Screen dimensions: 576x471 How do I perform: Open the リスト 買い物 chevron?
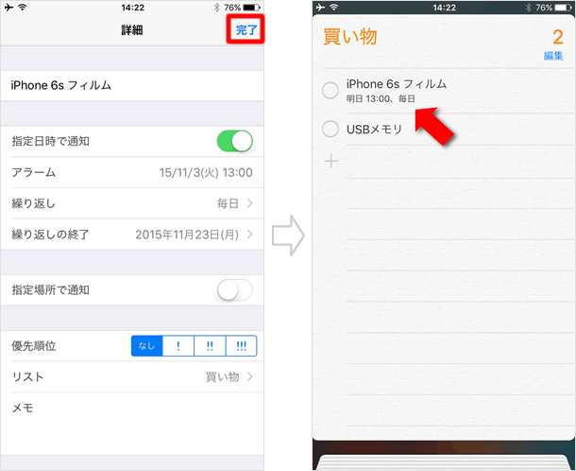[x=250, y=376]
